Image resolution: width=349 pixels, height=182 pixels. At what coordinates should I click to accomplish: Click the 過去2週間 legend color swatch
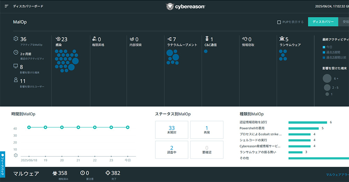pos(324,52)
